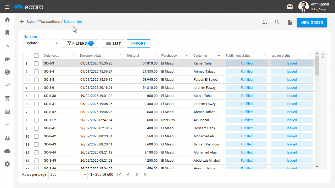Go to Home in the sidebar
This screenshot has height=188, width=335.
click(7, 20)
